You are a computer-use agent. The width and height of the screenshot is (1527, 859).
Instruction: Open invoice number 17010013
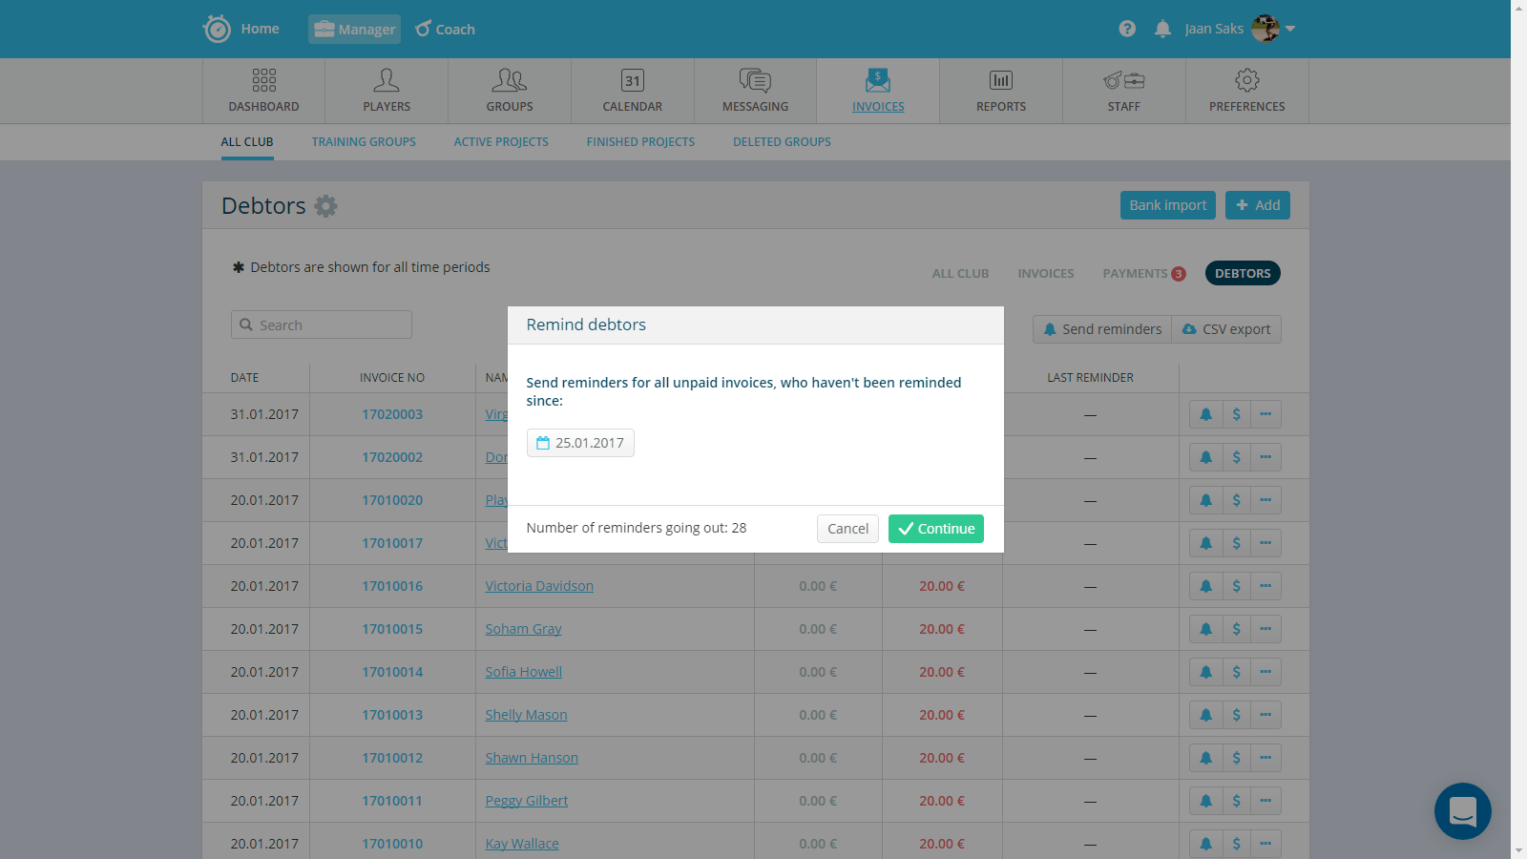(x=392, y=715)
